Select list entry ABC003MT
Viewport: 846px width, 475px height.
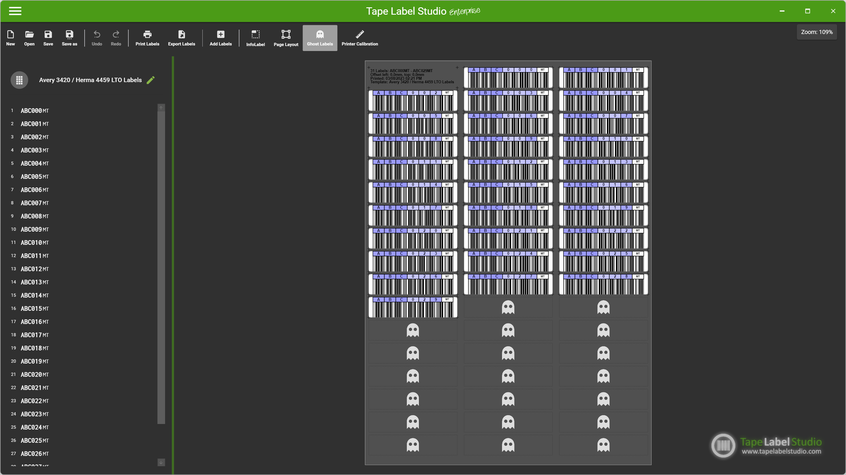[34, 150]
